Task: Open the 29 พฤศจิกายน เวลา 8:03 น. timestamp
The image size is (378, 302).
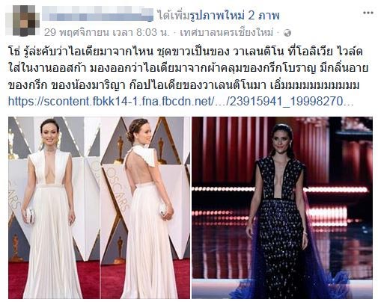Action: 106,32
